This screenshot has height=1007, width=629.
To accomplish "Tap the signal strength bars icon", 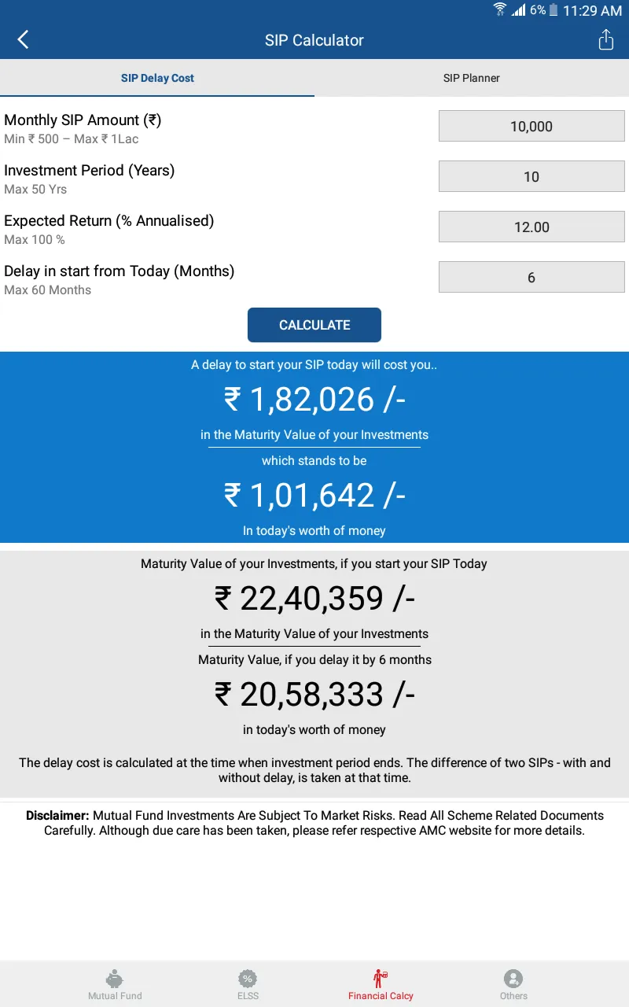I will click(517, 10).
